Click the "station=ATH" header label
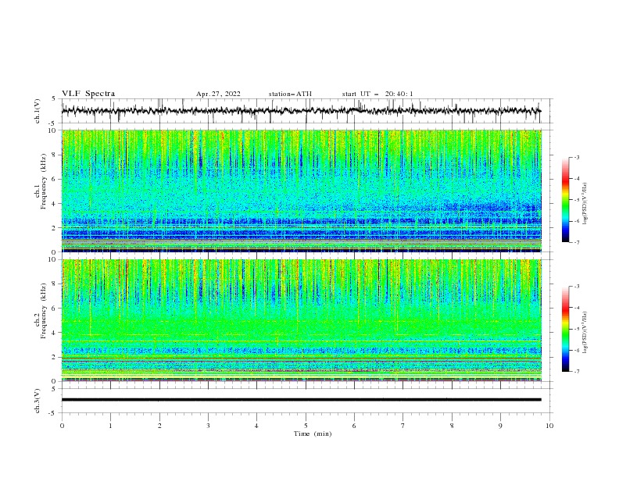This screenshot has width=619, height=478. click(x=290, y=94)
